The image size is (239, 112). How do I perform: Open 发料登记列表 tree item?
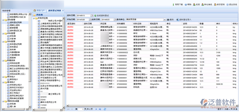(x=16, y=44)
